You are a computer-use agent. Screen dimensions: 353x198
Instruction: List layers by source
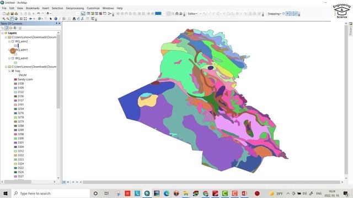(x=7, y=28)
